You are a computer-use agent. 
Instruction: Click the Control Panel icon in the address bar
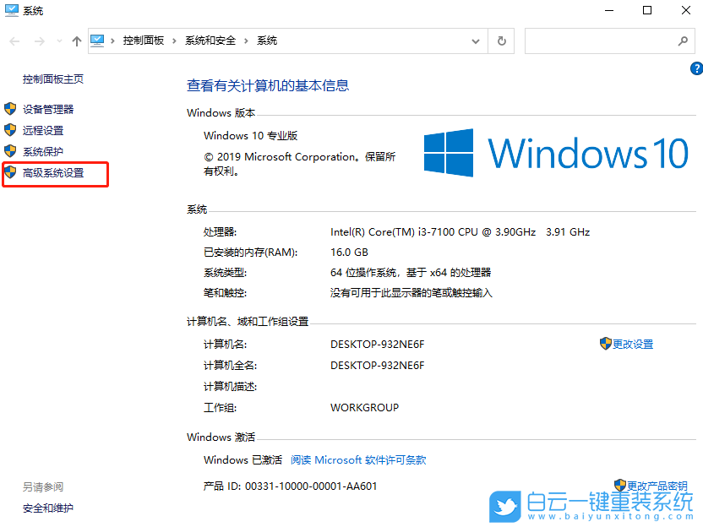pos(98,40)
